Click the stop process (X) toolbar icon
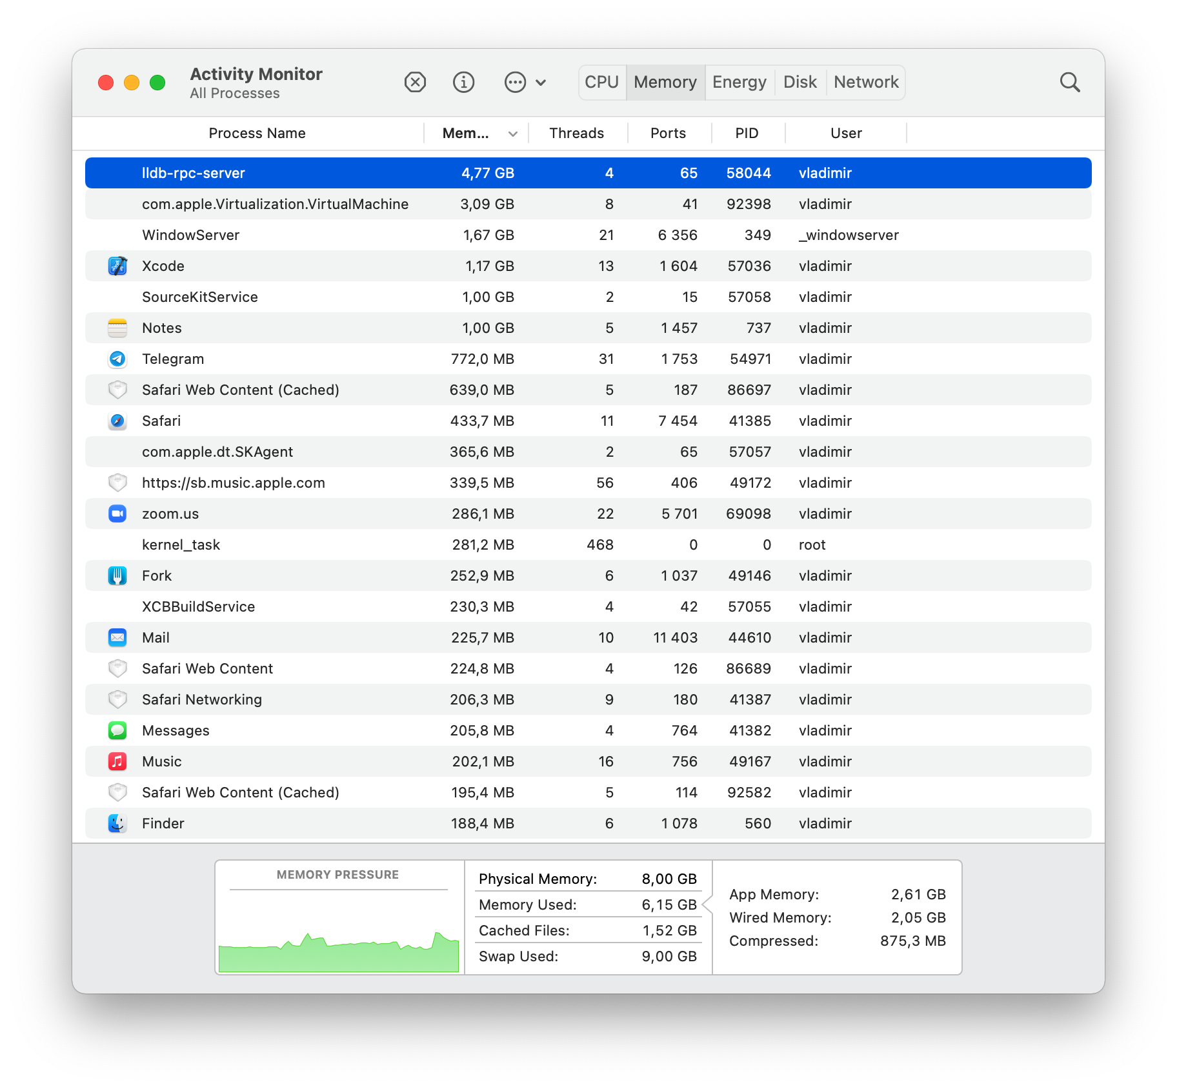Viewport: 1177px width, 1089px height. point(415,83)
